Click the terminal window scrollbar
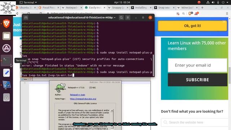 tap(153, 65)
